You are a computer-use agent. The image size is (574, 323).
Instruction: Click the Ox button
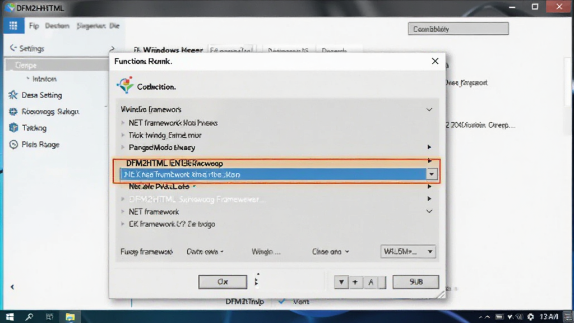point(223,282)
